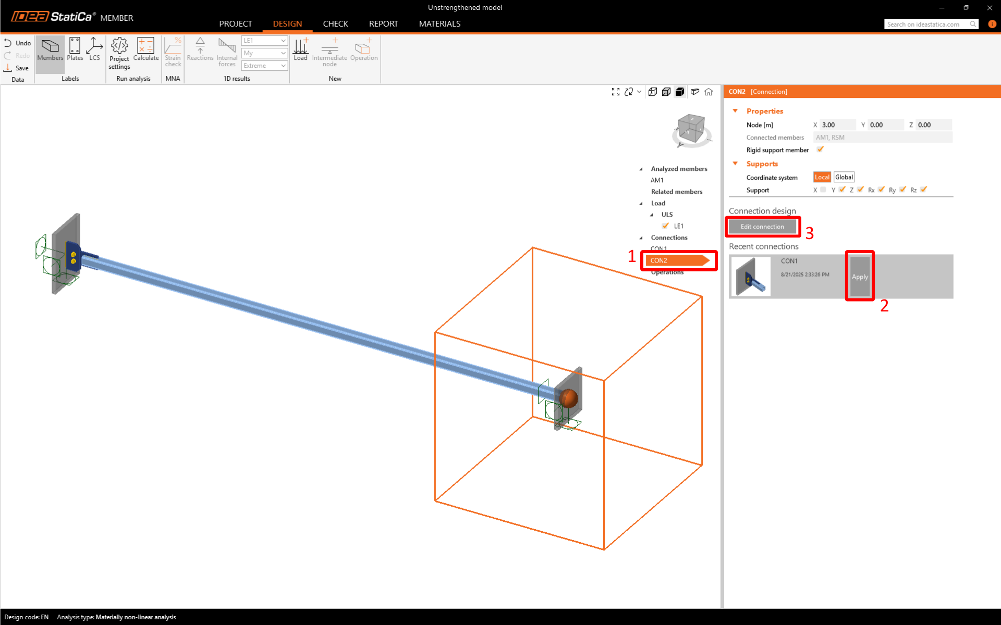Collapse the Properties section
This screenshot has height=625, width=1001.
(736, 111)
